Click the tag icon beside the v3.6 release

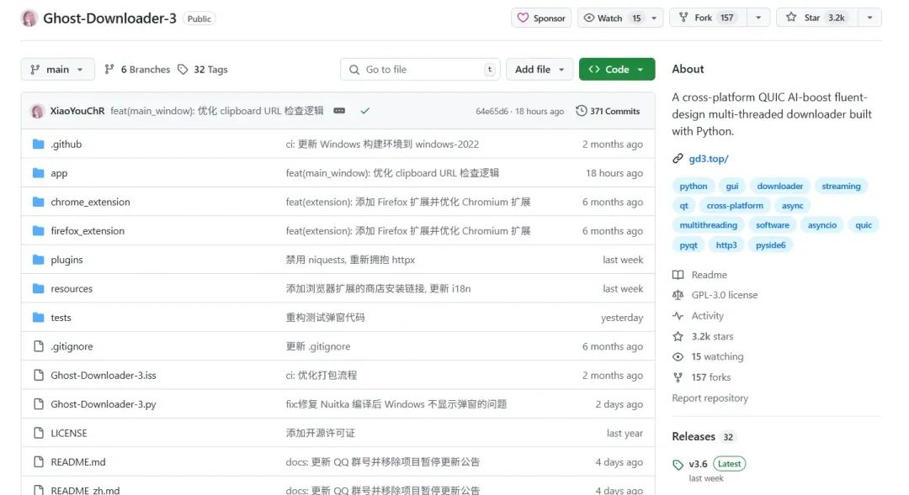coord(678,463)
